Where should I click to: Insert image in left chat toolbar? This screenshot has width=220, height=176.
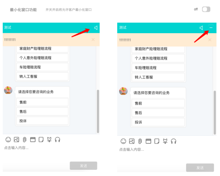pyautogui.click(x=16, y=140)
